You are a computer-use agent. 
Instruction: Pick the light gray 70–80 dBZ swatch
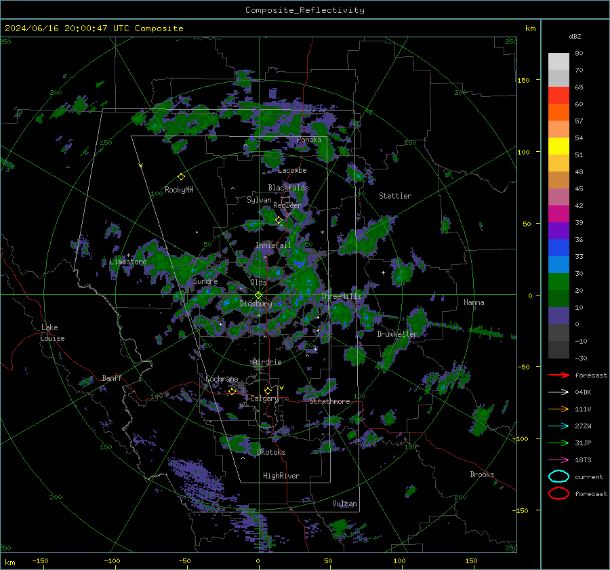tap(558, 61)
